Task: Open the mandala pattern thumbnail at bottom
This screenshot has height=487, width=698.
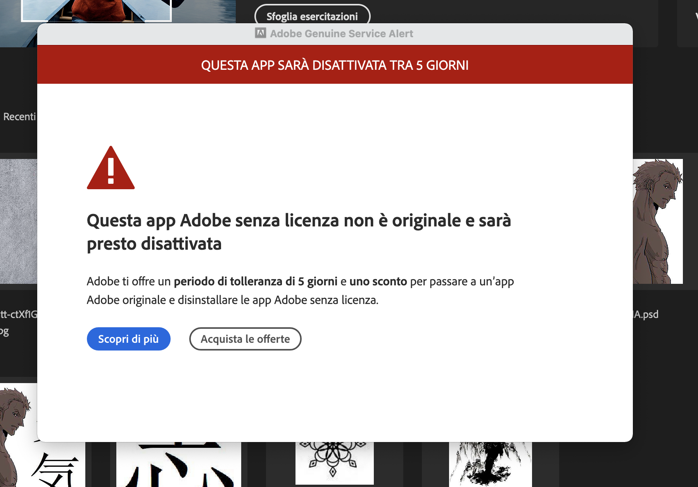Action: (334, 463)
